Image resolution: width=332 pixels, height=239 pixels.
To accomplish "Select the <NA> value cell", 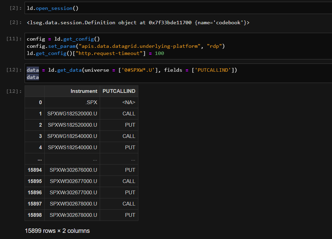I will coord(119,102).
